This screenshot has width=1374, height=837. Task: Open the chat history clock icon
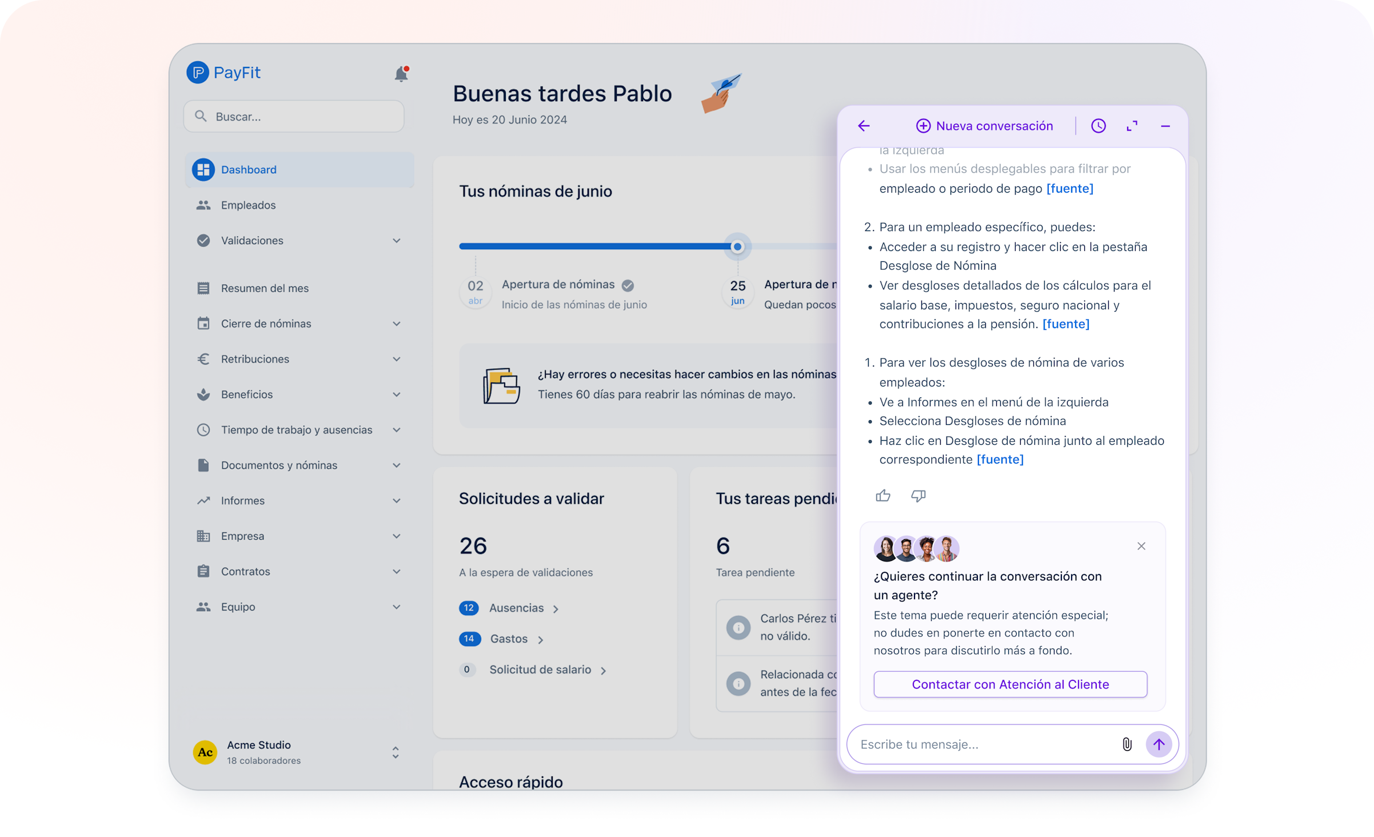click(x=1099, y=126)
